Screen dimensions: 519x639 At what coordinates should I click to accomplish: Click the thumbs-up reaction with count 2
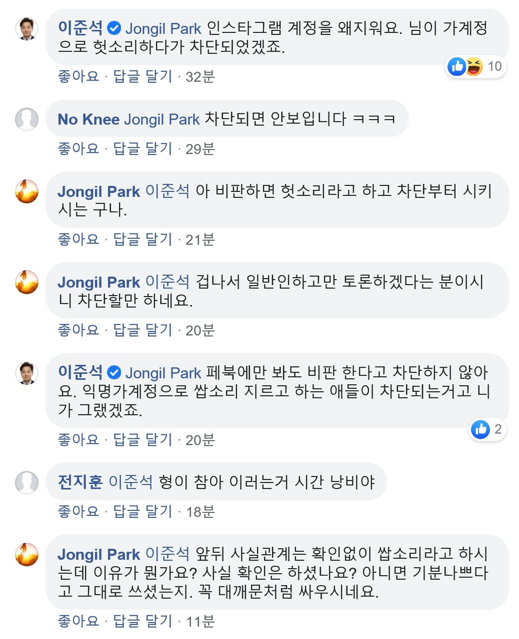[480, 429]
